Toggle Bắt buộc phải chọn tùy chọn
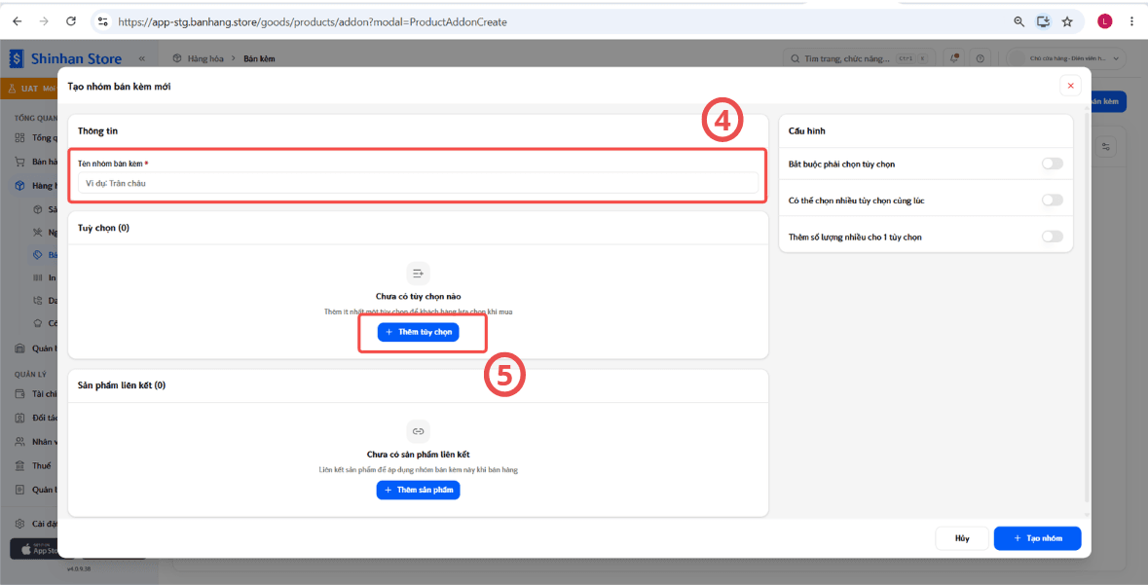1148x585 pixels. [x=1052, y=164]
